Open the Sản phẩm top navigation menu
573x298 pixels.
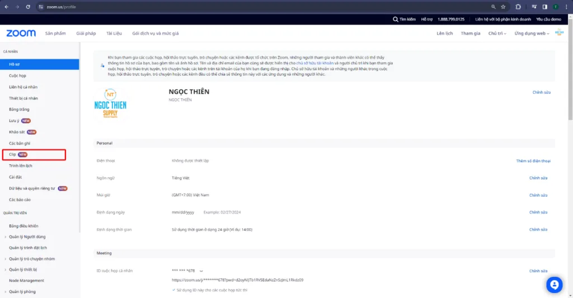point(55,34)
